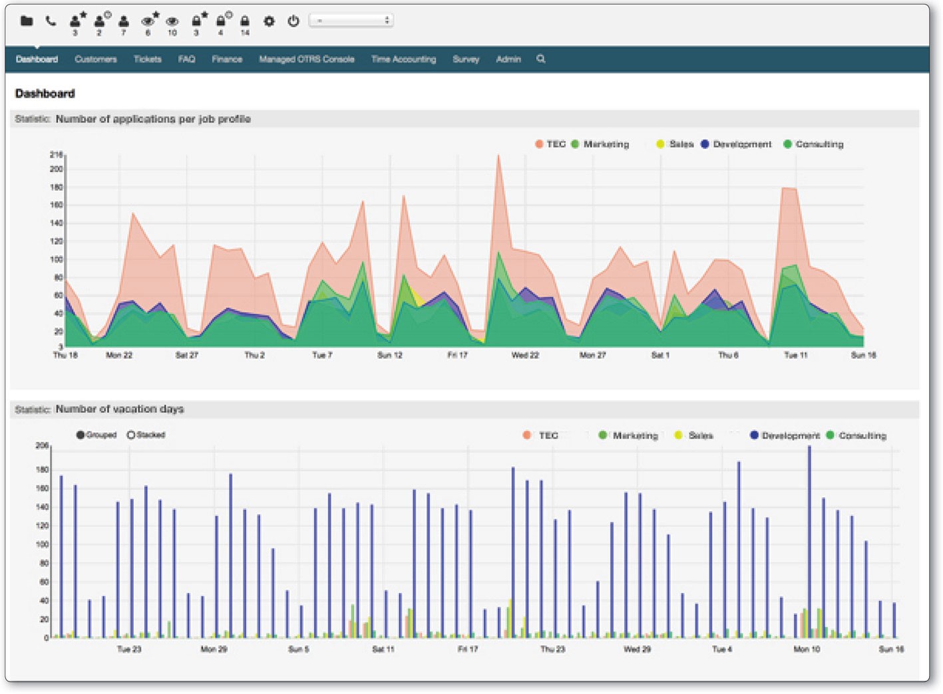943x694 pixels.
Task: Click the power logout icon
Action: pos(293,21)
